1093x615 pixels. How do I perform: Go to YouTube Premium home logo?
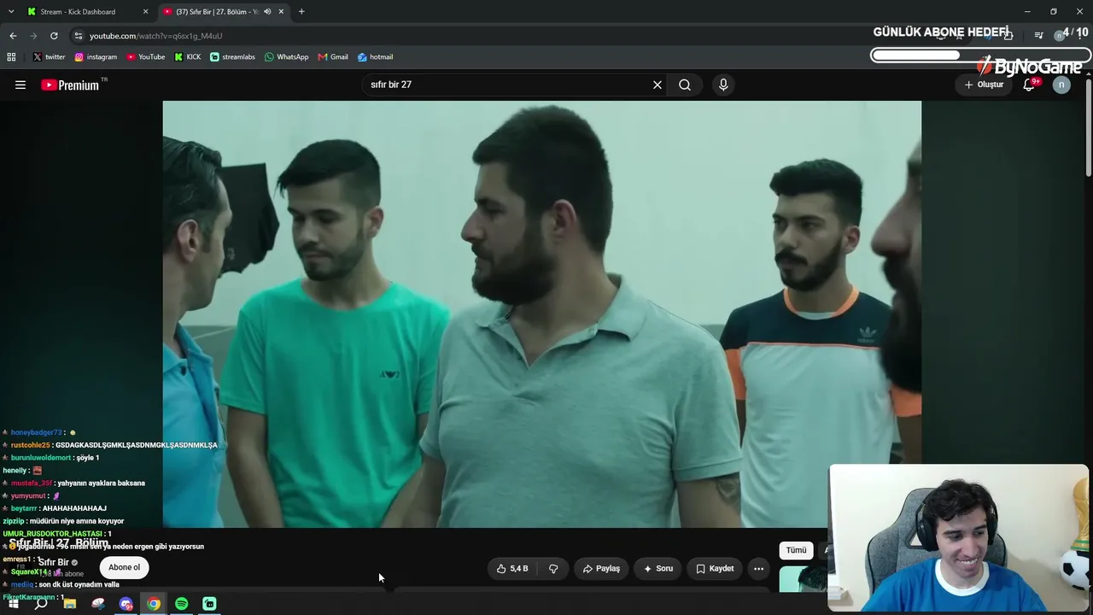click(70, 85)
